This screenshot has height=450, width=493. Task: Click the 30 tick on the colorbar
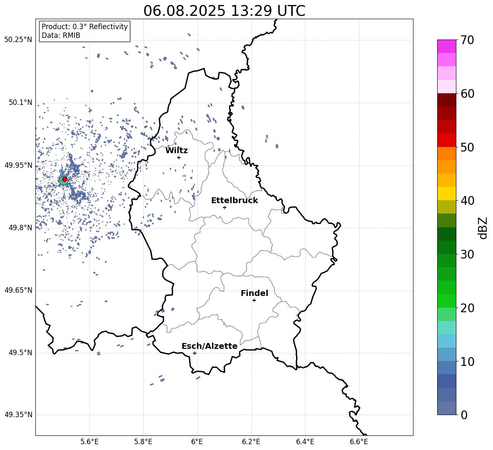467,254
